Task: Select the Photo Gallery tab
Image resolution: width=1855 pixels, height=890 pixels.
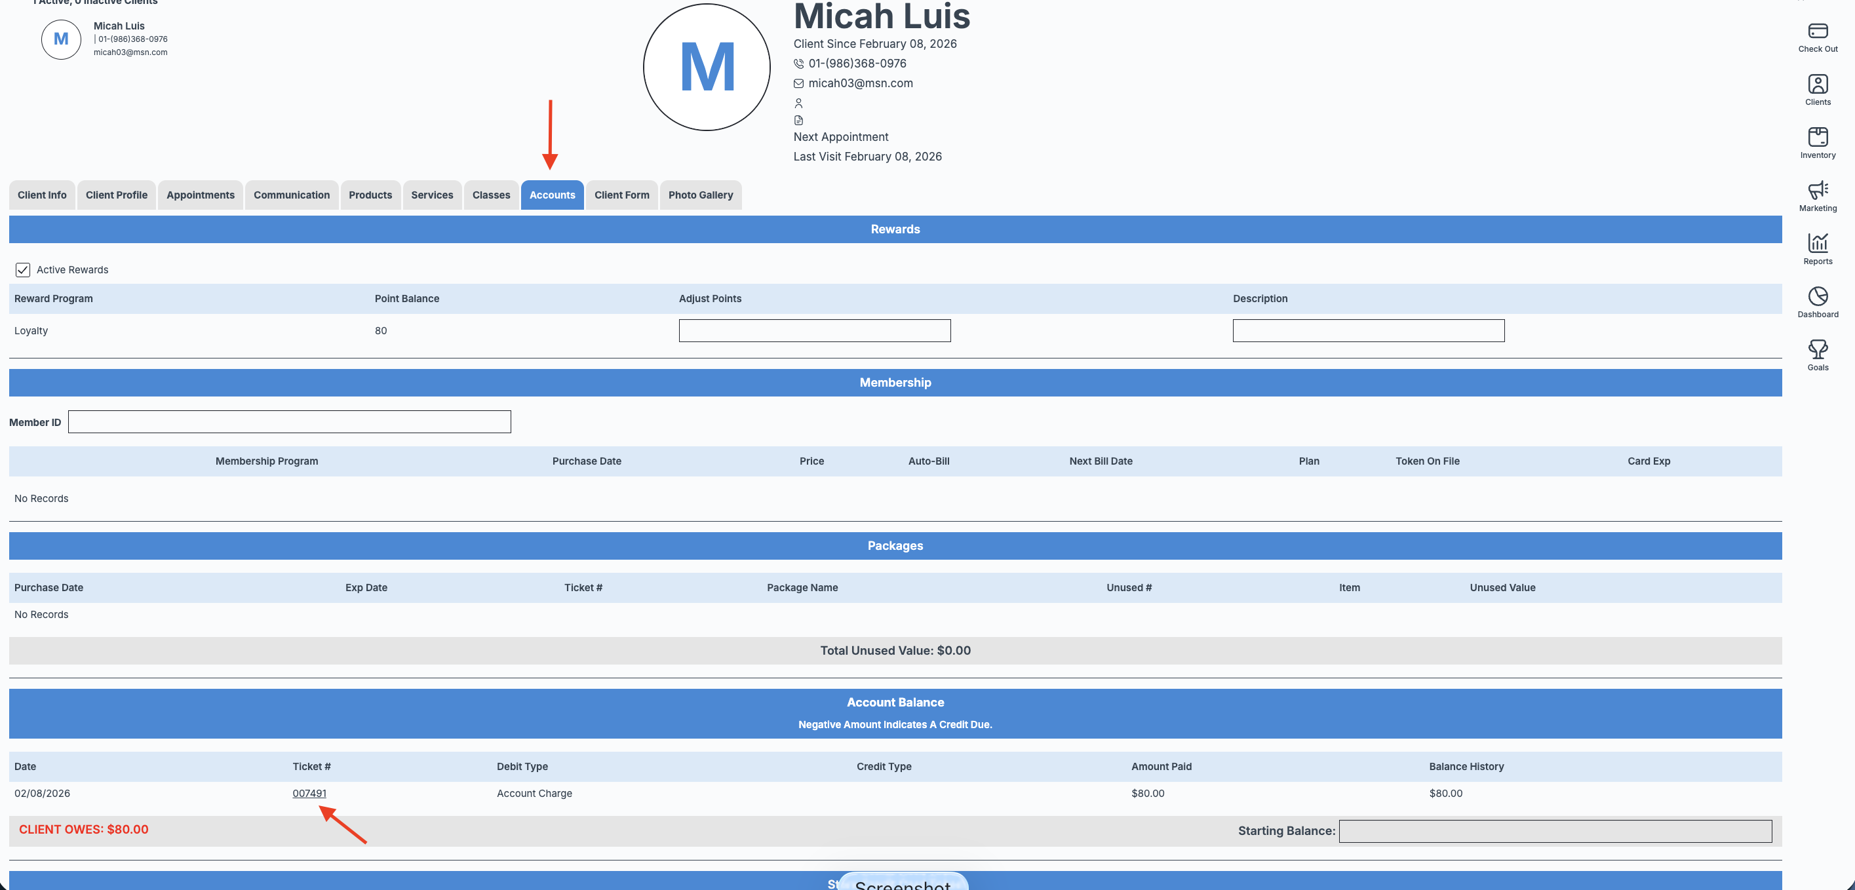Action: 700,195
